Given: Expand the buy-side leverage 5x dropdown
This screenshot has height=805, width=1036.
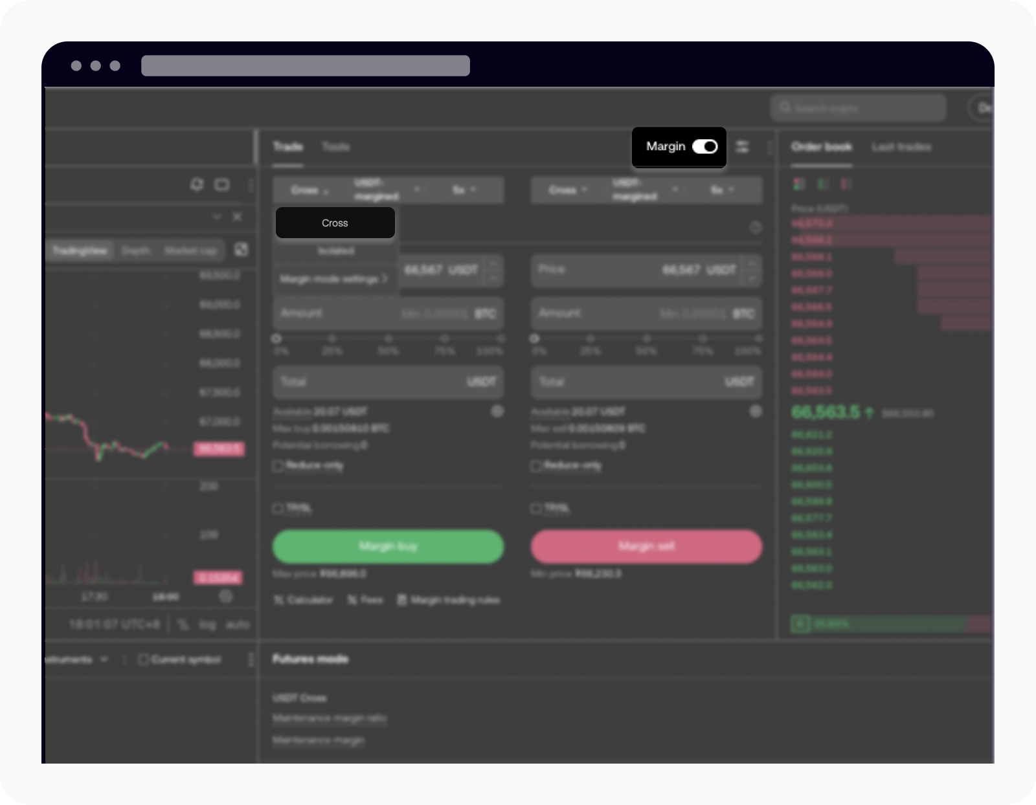Looking at the screenshot, I should (464, 190).
